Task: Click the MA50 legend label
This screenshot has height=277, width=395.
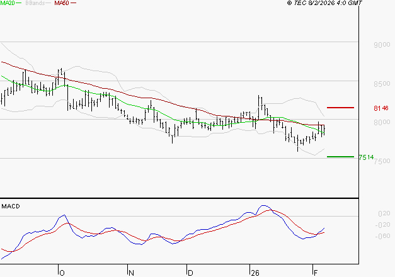Action: 62,3
